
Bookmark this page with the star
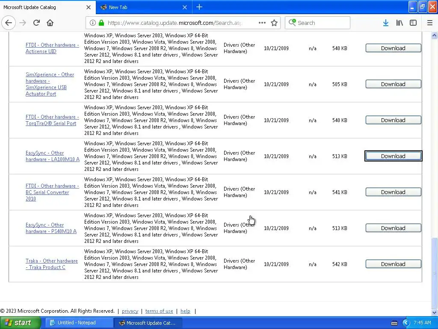click(274, 23)
